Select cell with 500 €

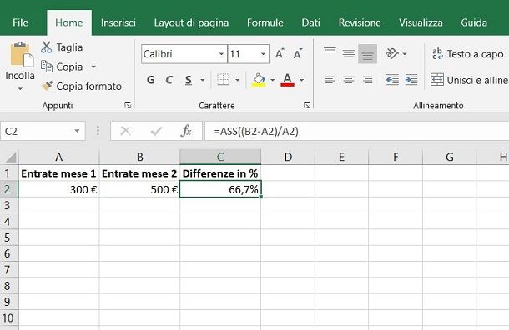pyautogui.click(x=139, y=189)
